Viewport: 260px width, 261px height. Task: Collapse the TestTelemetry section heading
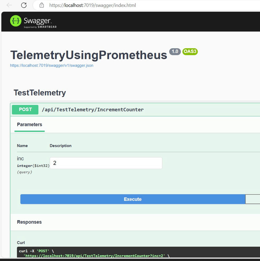40,93
